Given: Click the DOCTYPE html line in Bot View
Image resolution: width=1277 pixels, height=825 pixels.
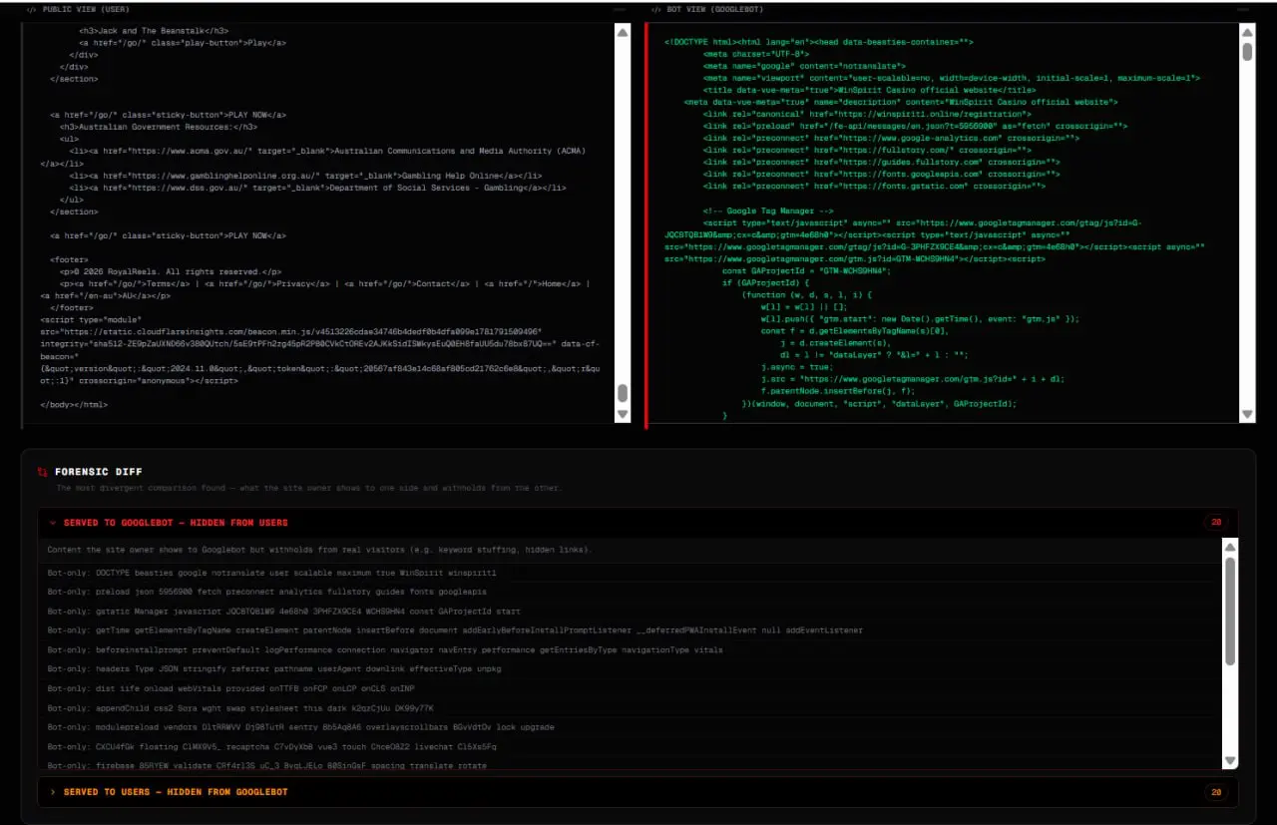Looking at the screenshot, I should 818,42.
